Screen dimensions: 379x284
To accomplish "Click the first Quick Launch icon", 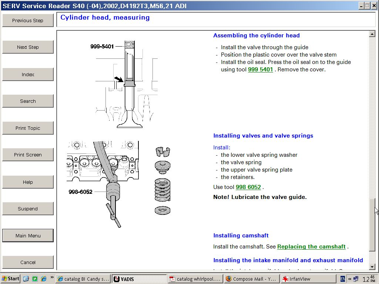I will (26, 279).
